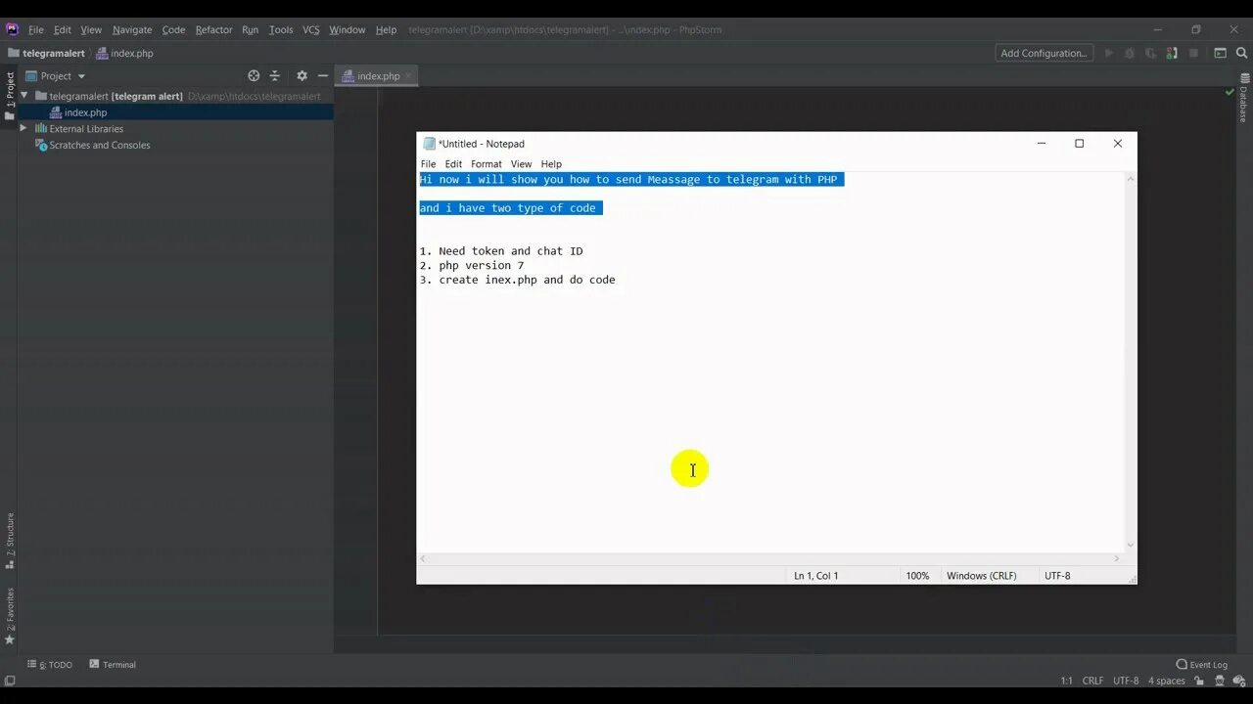This screenshot has height=704, width=1253.
Task: Click Notepad horizontal scrollbar
Action: click(x=768, y=558)
